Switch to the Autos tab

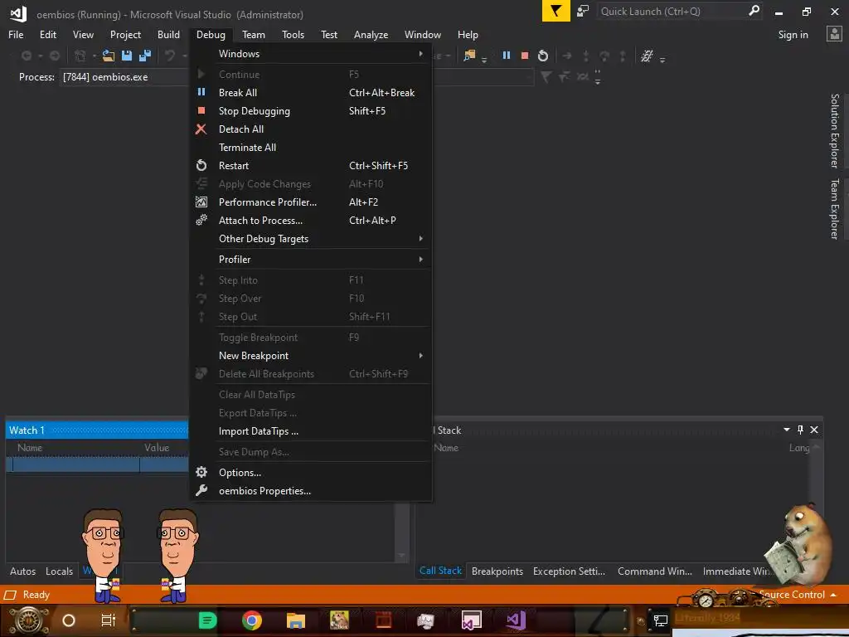click(x=22, y=571)
